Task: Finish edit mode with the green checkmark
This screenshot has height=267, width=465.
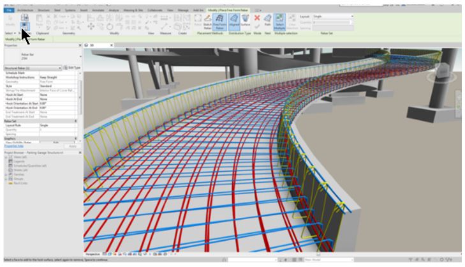Action: (257, 26)
